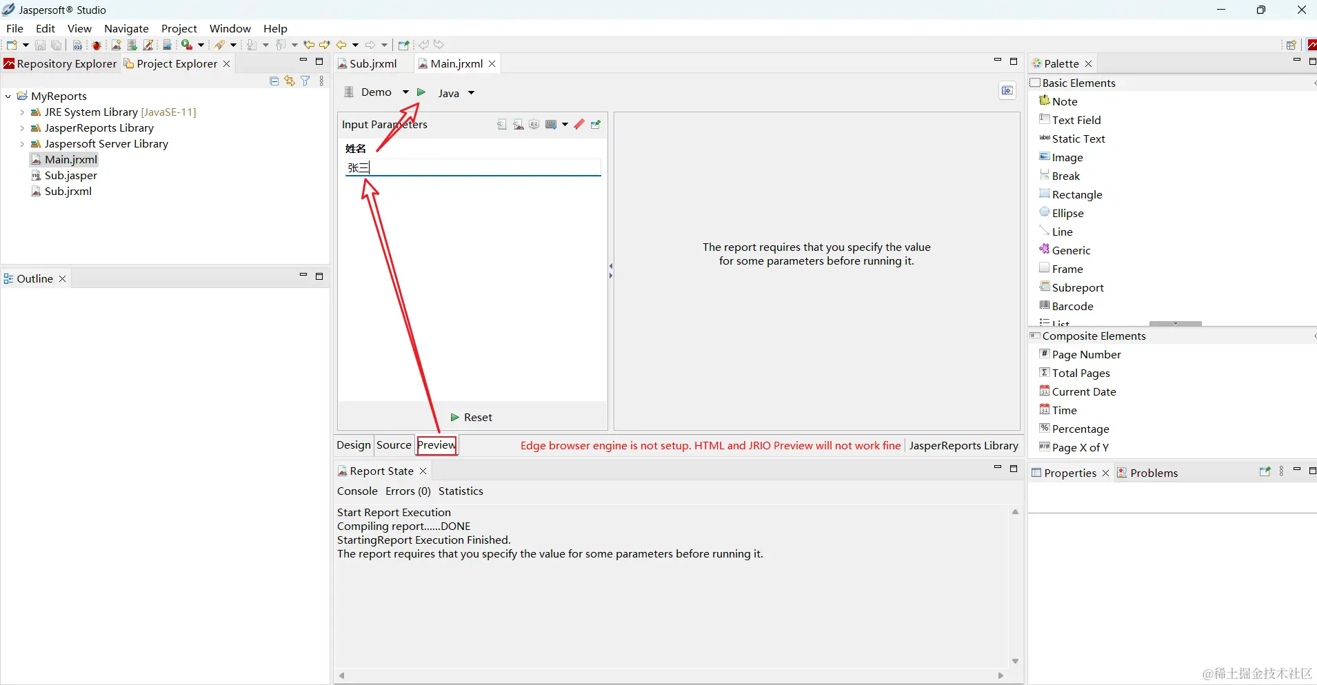Collapse all items in Project Explorer
This screenshot has width=1317, height=685.
[x=274, y=81]
